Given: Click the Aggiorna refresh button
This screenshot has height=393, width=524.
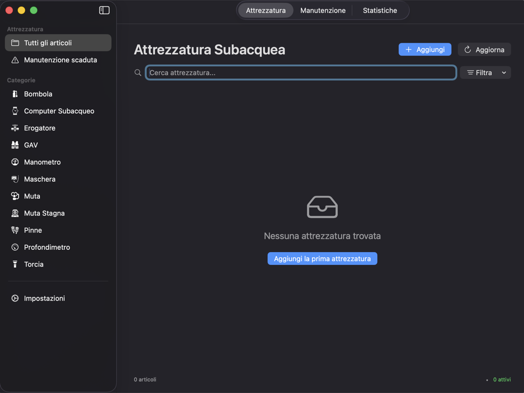Looking at the screenshot, I should point(484,50).
